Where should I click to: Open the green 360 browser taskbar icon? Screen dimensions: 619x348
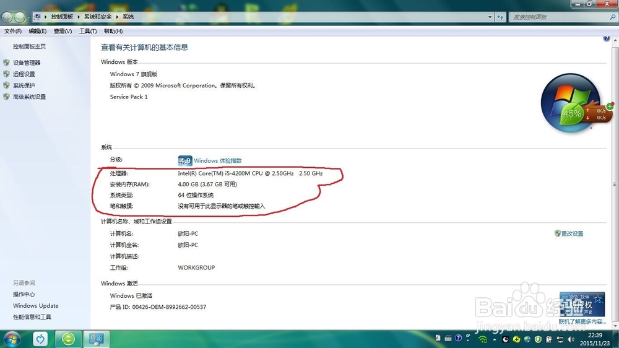point(68,339)
